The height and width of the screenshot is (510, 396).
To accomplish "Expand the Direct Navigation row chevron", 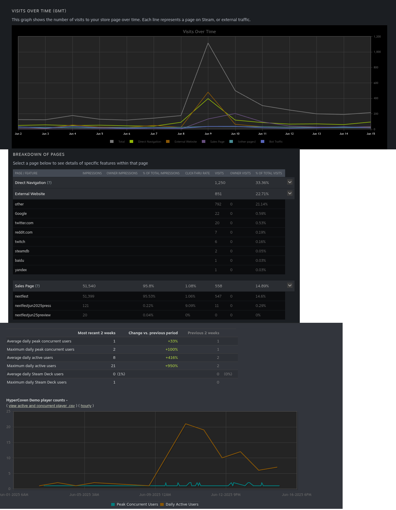I will coord(290,182).
